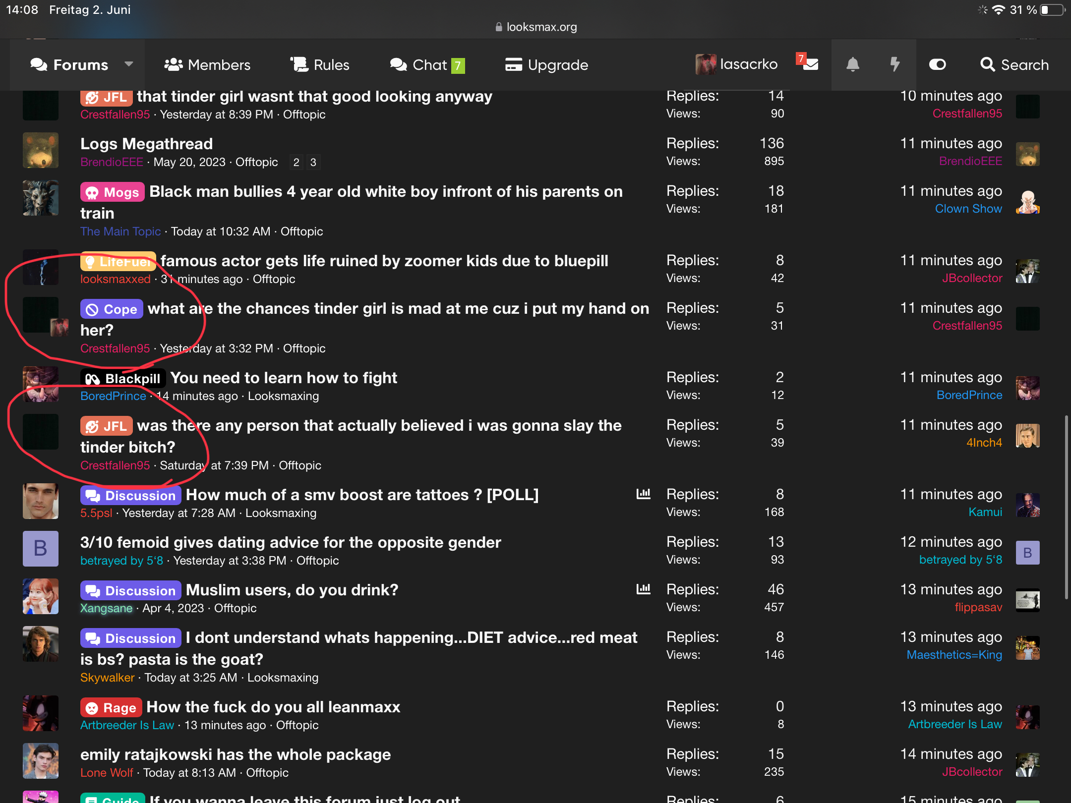Click Clown Show last poster avatar
This screenshot has height=803, width=1071.
click(1027, 202)
